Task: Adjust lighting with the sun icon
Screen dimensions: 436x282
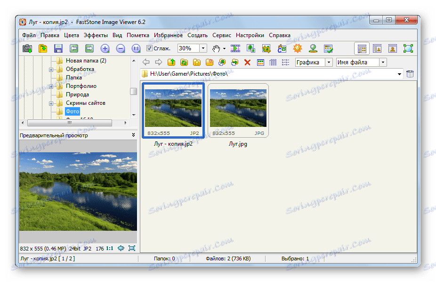Action: pos(298,48)
